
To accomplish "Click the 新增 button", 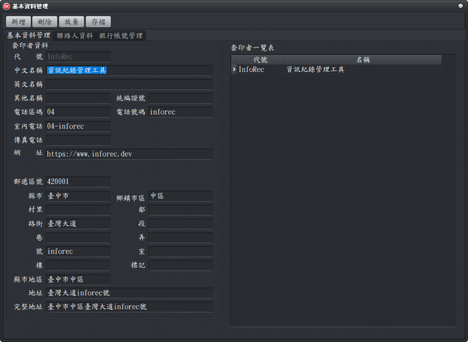I will pos(18,22).
